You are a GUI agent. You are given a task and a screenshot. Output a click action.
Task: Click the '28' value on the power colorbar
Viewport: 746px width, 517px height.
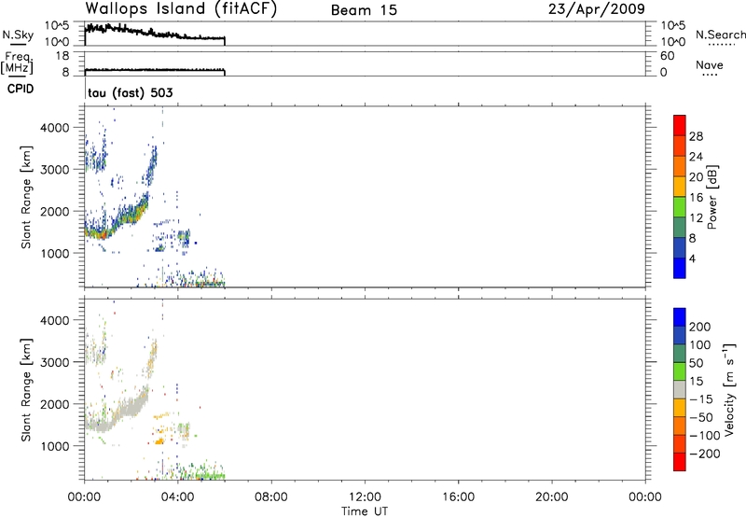pos(696,136)
